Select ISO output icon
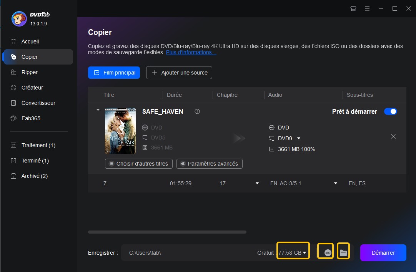Screen dimensions: 416x272 [x=328, y=253]
